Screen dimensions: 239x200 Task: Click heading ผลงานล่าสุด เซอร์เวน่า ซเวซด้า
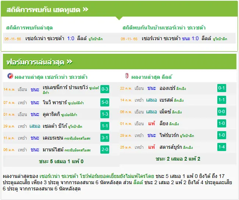pyautogui.click(x=51, y=77)
